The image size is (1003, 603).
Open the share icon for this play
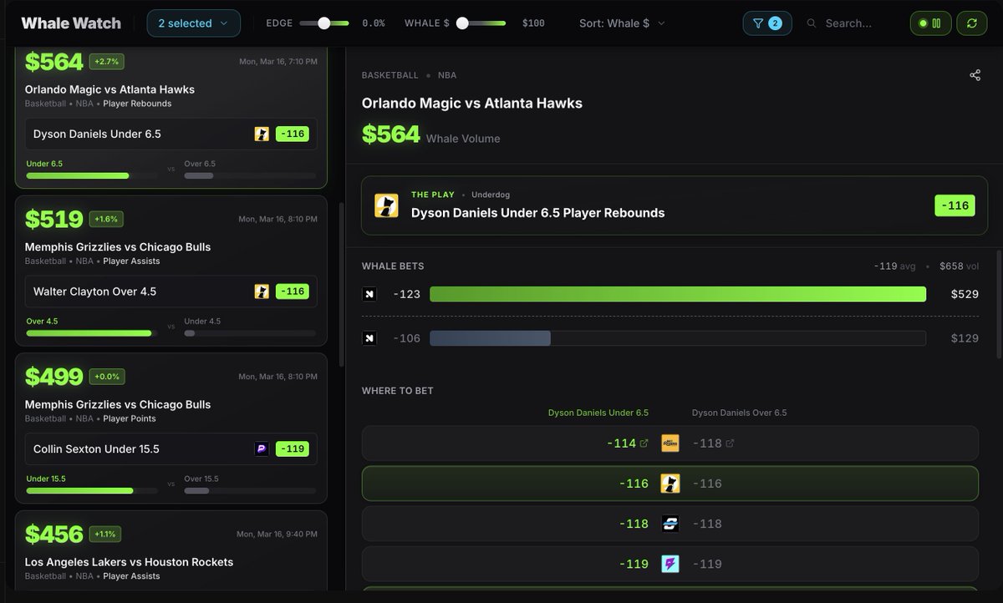(975, 75)
